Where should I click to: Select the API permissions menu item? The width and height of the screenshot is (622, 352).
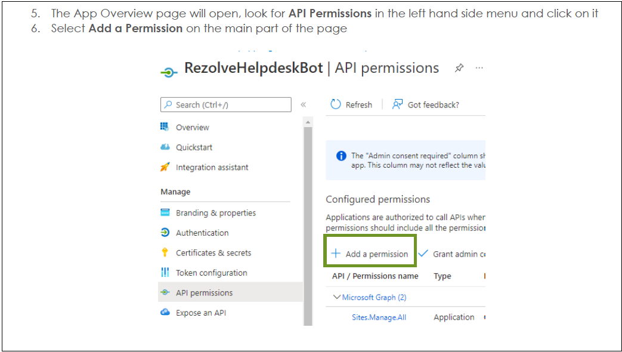pyautogui.click(x=230, y=292)
